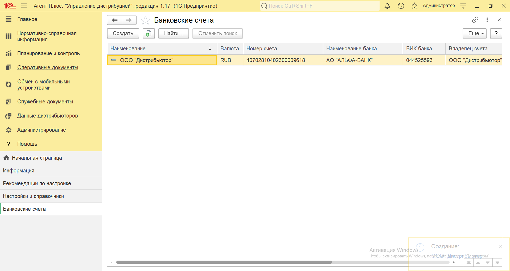The width and height of the screenshot is (510, 271).
Task: Open the history clock icon
Action: [401, 6]
